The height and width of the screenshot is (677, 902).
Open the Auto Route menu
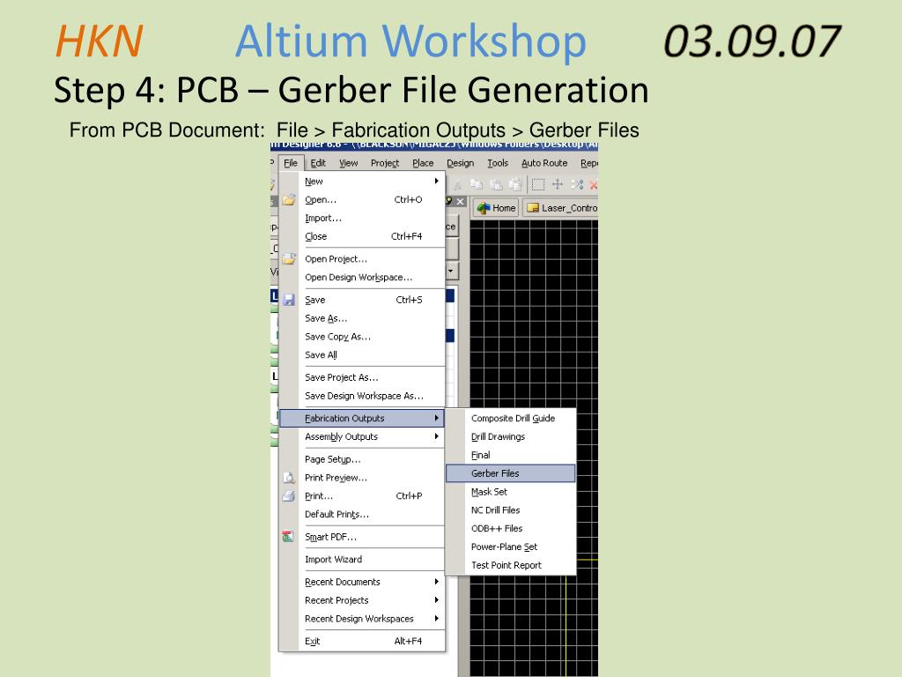pos(544,163)
